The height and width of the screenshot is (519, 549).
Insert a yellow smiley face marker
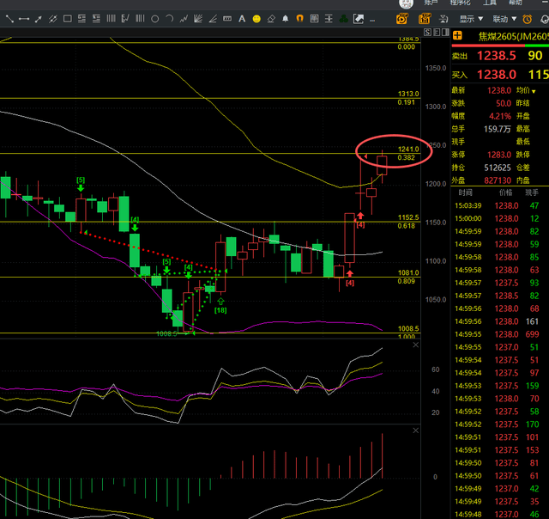click(x=255, y=18)
